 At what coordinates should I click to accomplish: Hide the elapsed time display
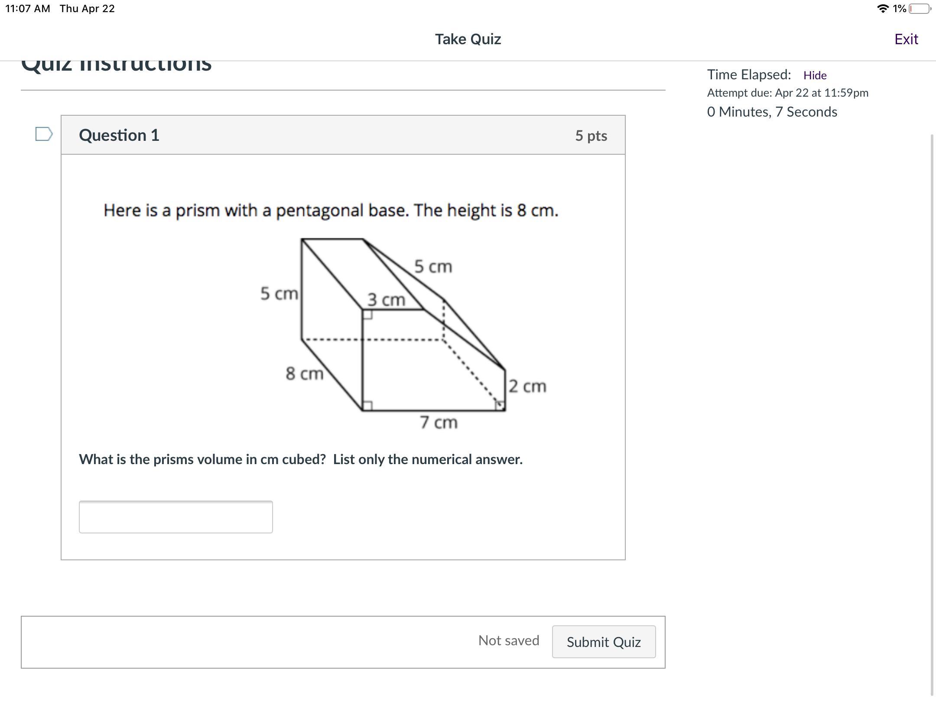[815, 75]
